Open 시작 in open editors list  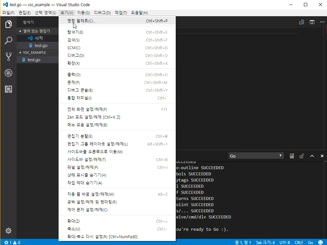click(x=37, y=38)
